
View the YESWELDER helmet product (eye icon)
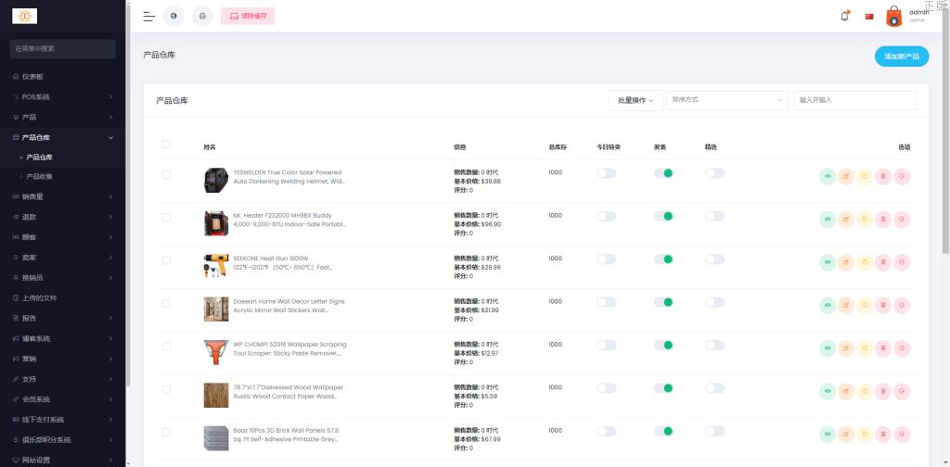[828, 176]
